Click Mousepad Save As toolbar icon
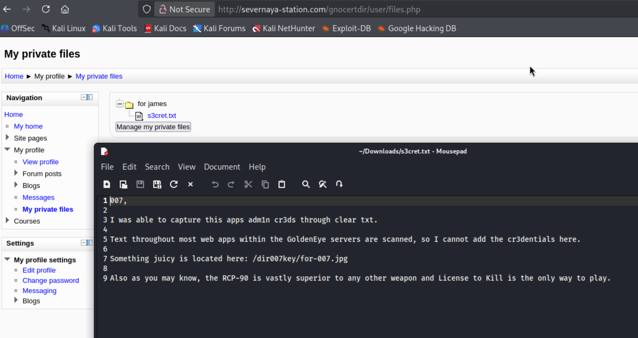Image resolution: width=638 pixels, height=338 pixels. tap(157, 185)
